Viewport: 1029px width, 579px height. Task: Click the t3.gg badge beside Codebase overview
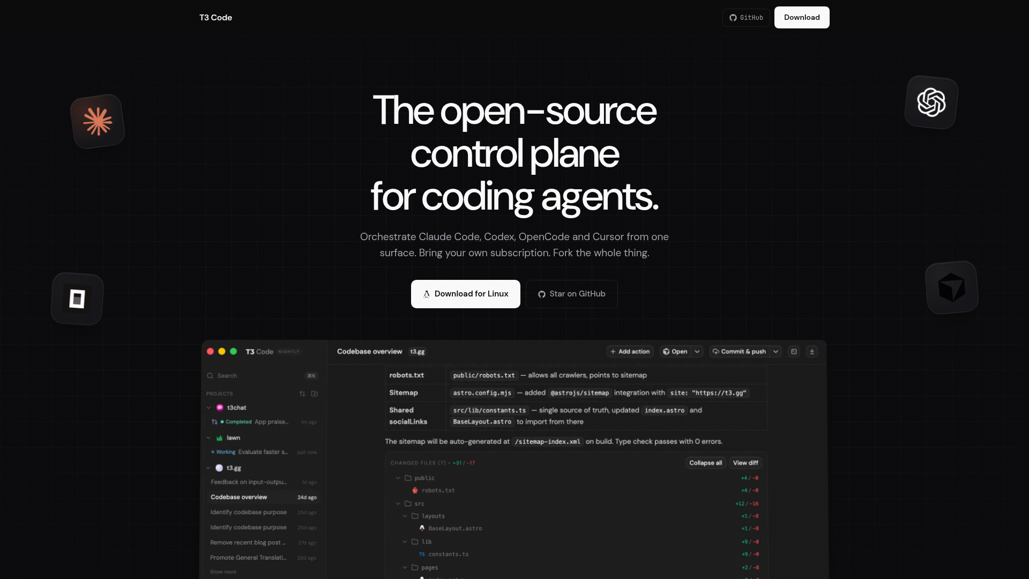[x=417, y=352]
